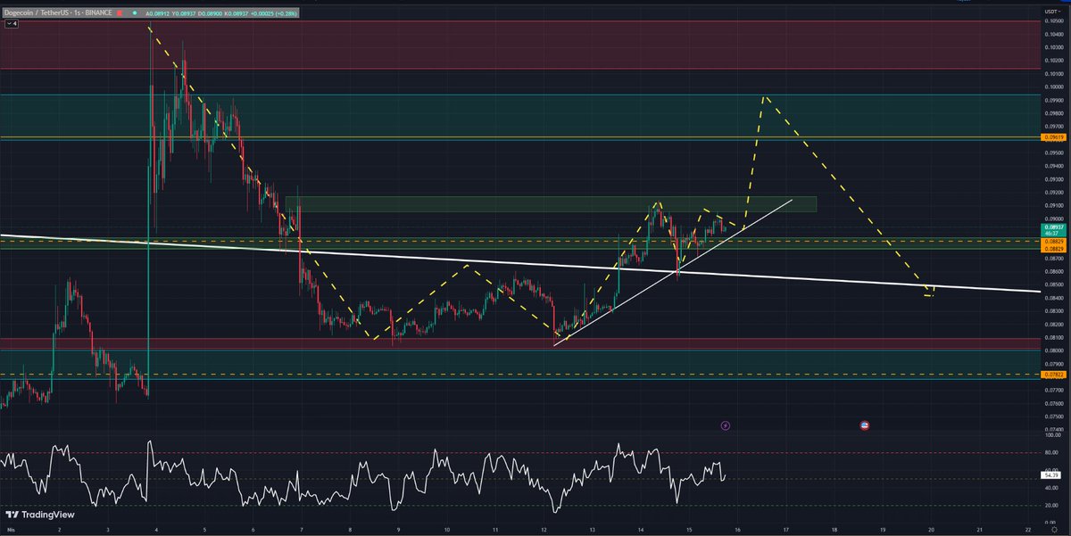Image resolution: width=1071 pixels, height=536 pixels.
Task: Click the red market status square in legend
Action: click(x=120, y=14)
